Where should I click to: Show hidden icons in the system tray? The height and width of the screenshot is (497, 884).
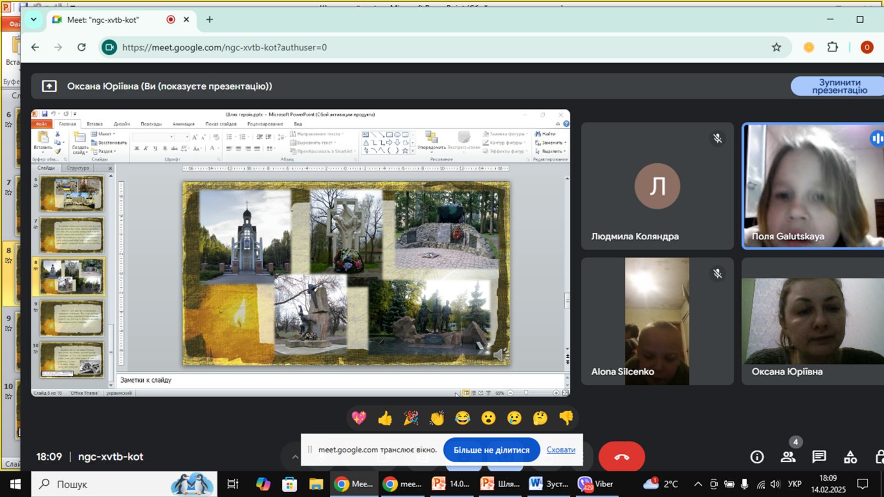pos(698,484)
